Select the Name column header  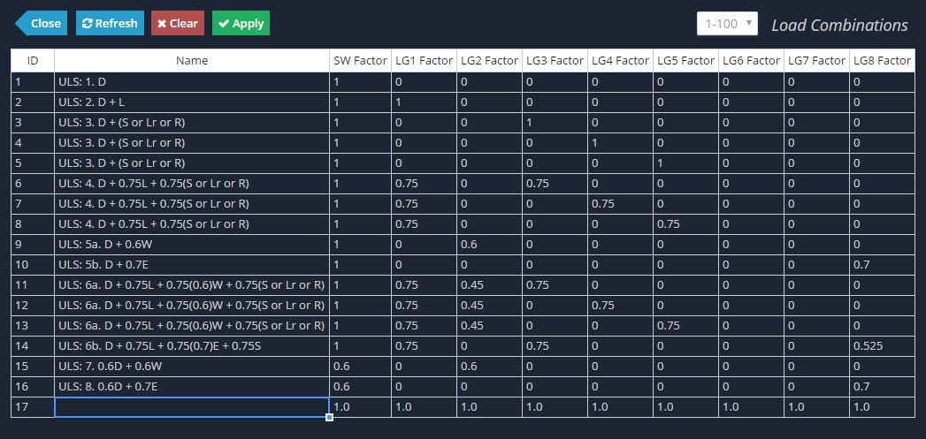pos(192,61)
